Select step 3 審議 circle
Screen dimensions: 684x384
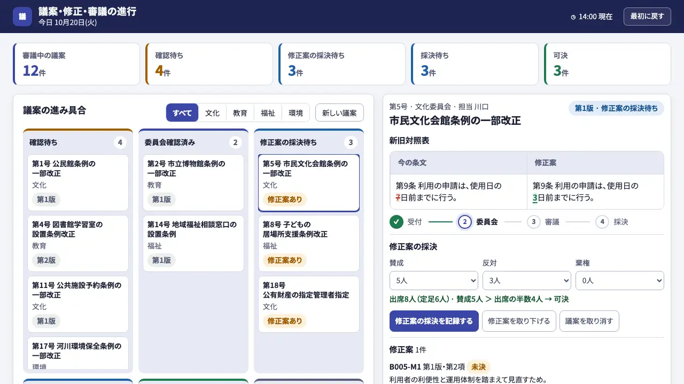pos(533,222)
